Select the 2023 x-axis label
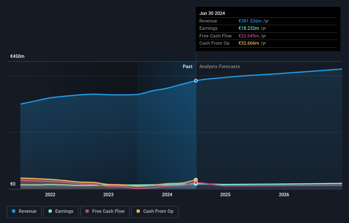The width and height of the screenshot is (349, 223). pos(108,194)
